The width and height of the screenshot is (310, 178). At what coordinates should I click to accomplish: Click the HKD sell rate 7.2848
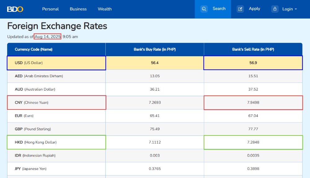pyautogui.click(x=253, y=142)
